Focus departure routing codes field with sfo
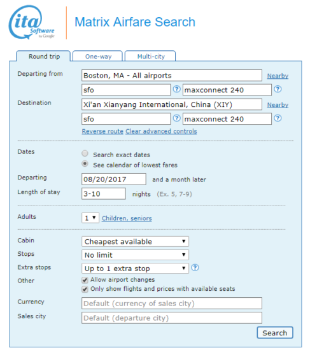This screenshot has width=310, height=350. click(x=126, y=90)
